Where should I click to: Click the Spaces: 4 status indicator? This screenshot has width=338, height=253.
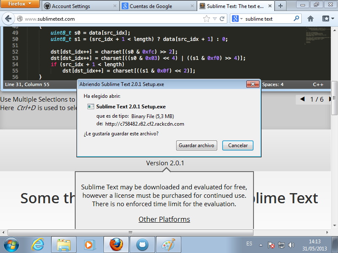coord(273,85)
